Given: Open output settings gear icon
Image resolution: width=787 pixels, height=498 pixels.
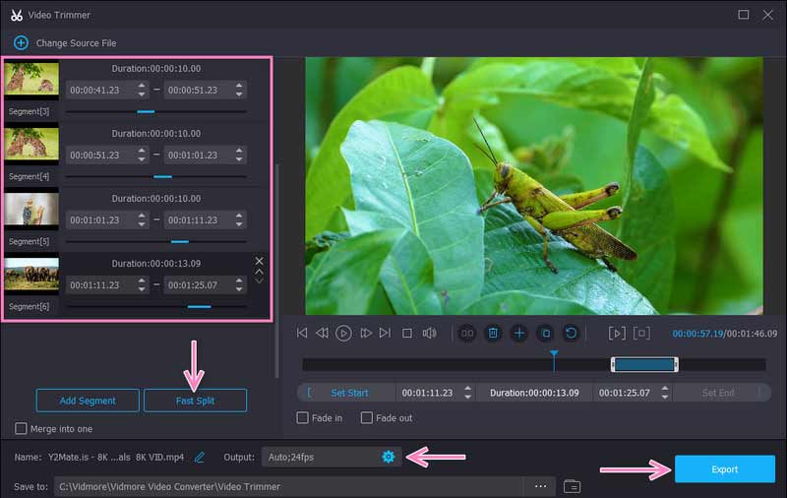Looking at the screenshot, I should 388,457.
